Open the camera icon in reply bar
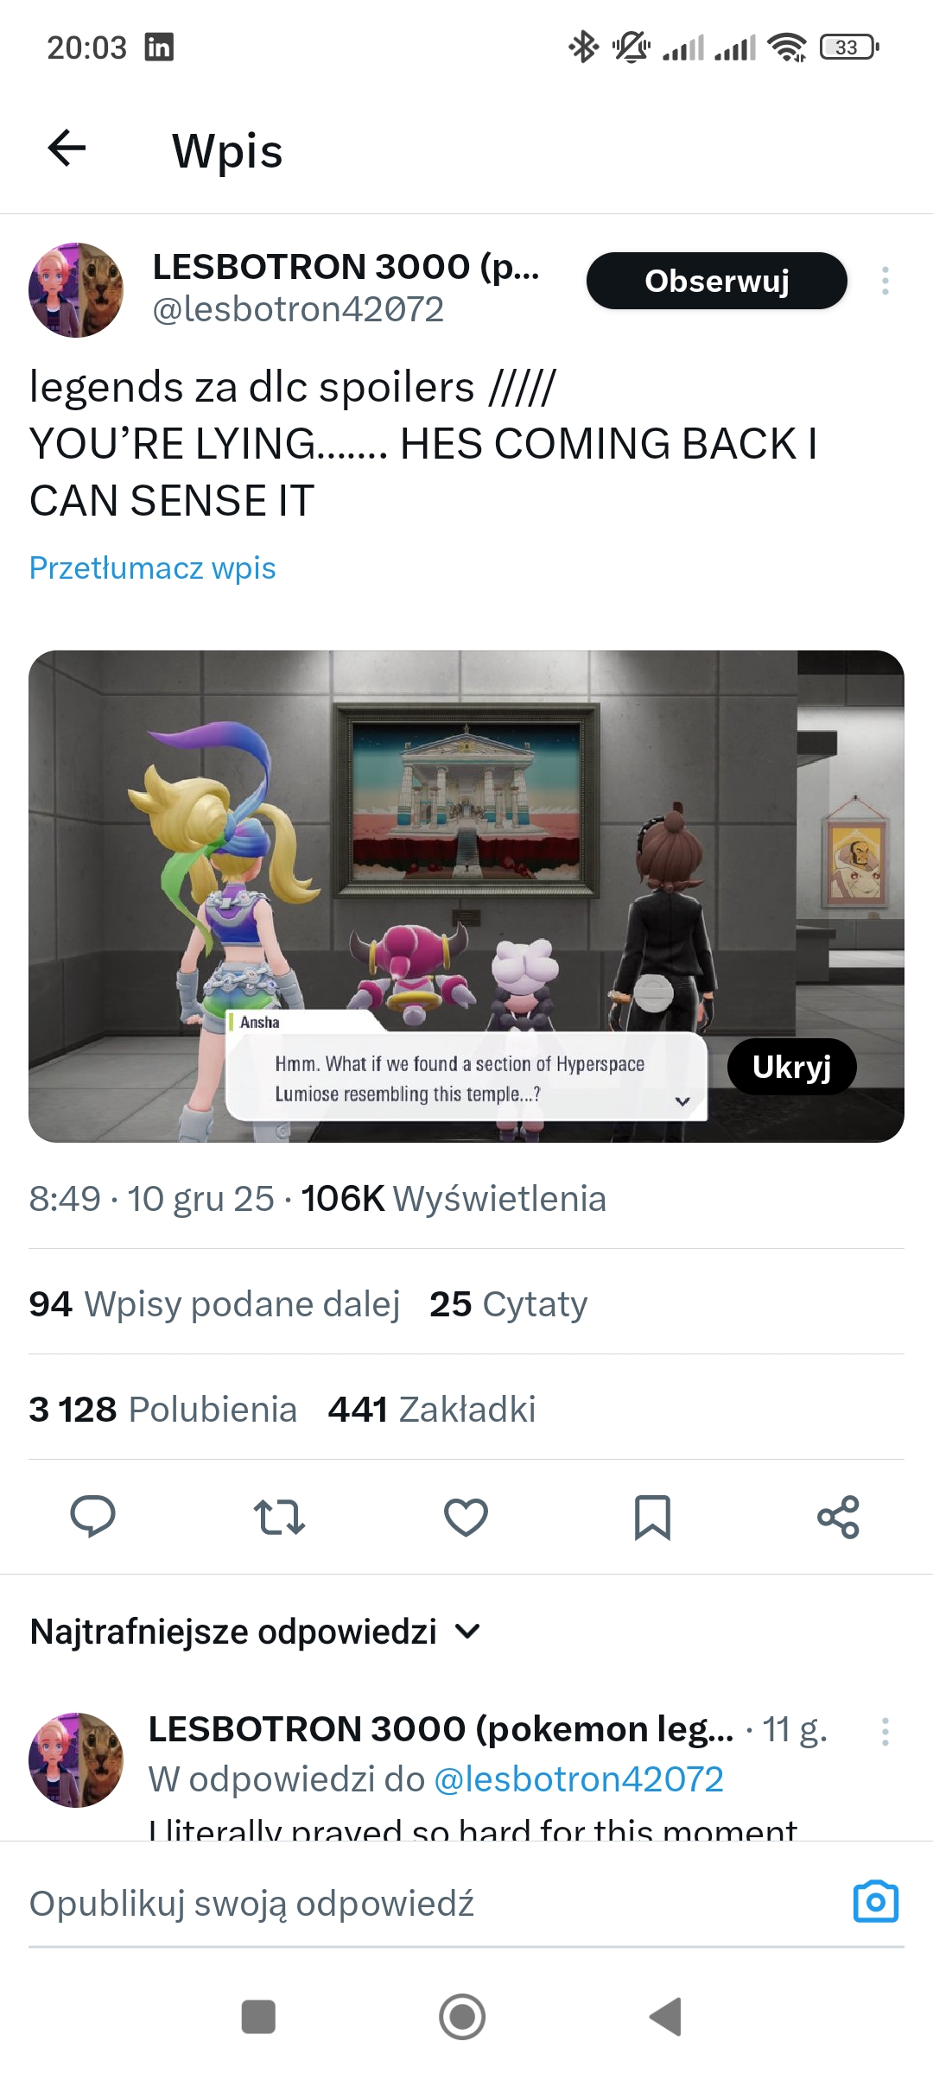The image size is (933, 2073). coord(876,1901)
